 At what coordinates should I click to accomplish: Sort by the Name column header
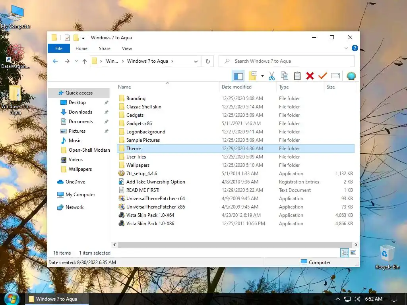pos(168,87)
